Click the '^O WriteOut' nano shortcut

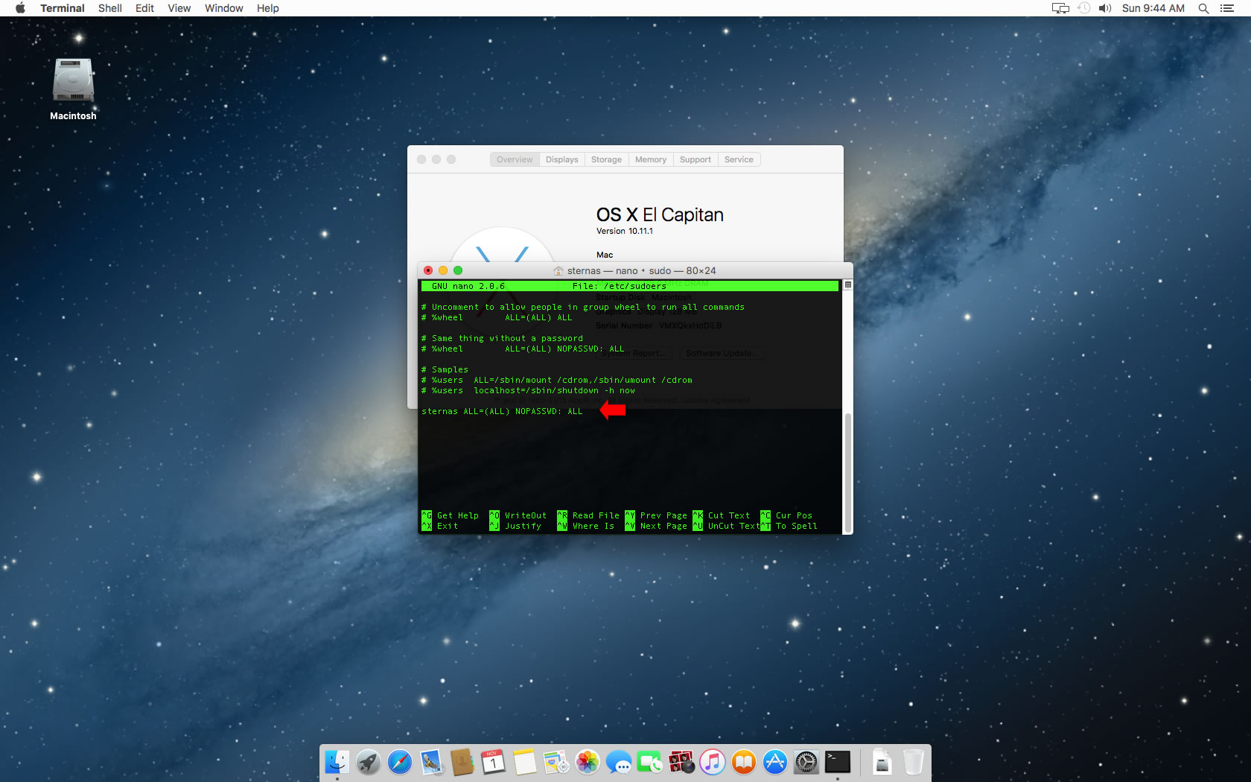click(518, 515)
